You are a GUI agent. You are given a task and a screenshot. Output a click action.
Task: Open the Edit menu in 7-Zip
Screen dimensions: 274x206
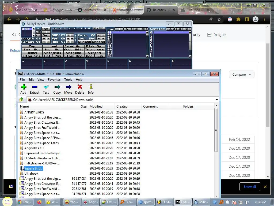[31, 79]
